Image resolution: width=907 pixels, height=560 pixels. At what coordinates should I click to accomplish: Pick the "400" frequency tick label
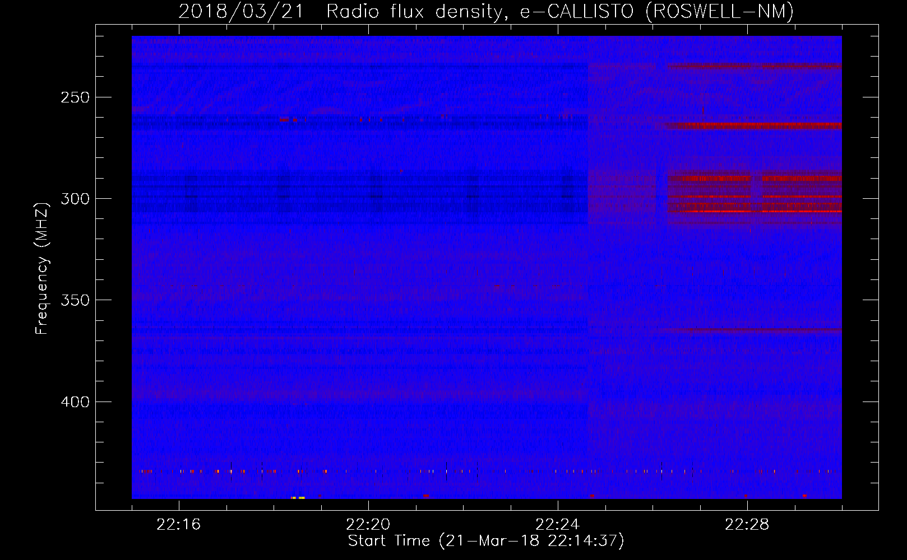pos(75,402)
